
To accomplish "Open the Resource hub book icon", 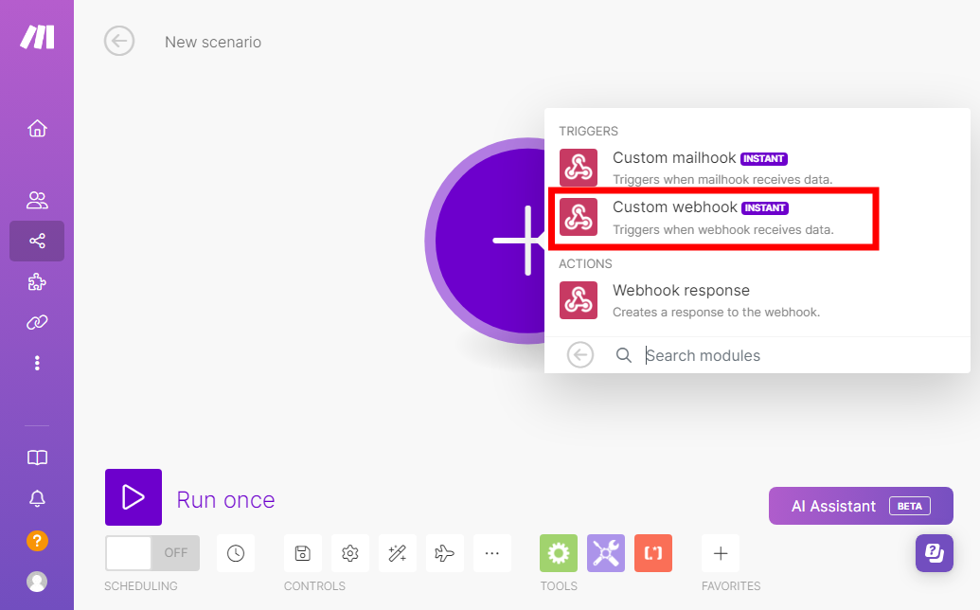I will click(37, 457).
